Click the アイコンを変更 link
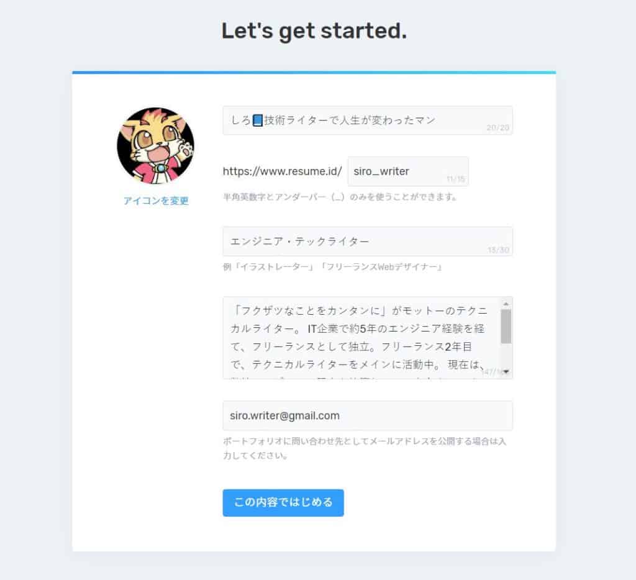636x580 pixels. [156, 201]
